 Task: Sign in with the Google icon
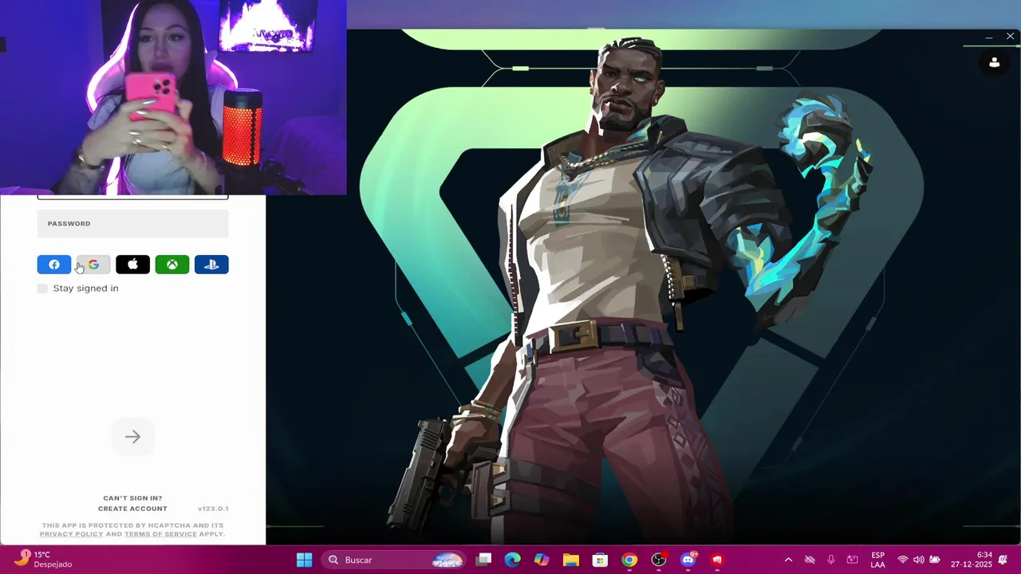(93, 265)
